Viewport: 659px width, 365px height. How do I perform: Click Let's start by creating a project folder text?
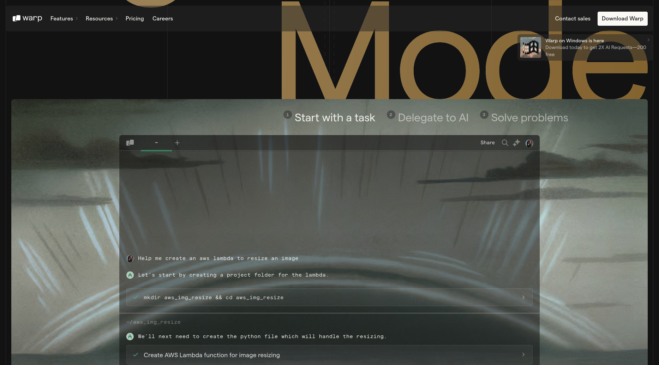tap(233, 275)
